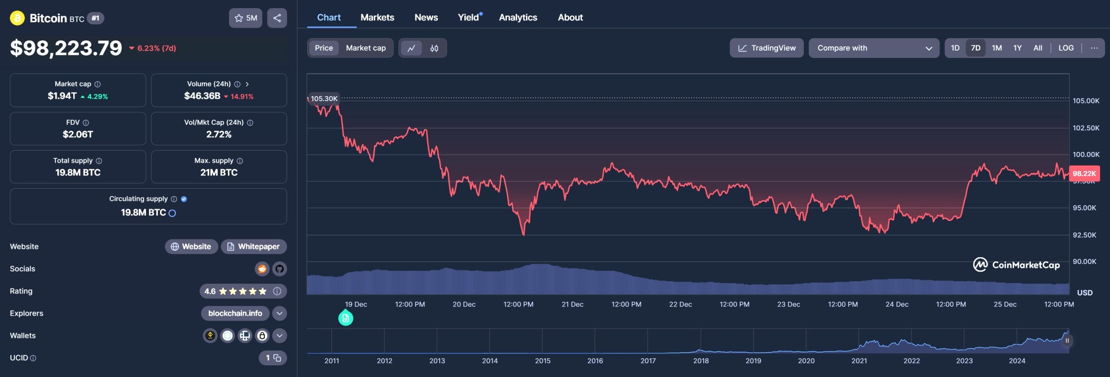Open Trust Wallet shield icon
Image resolution: width=1110 pixels, height=377 pixels.
pos(228,335)
